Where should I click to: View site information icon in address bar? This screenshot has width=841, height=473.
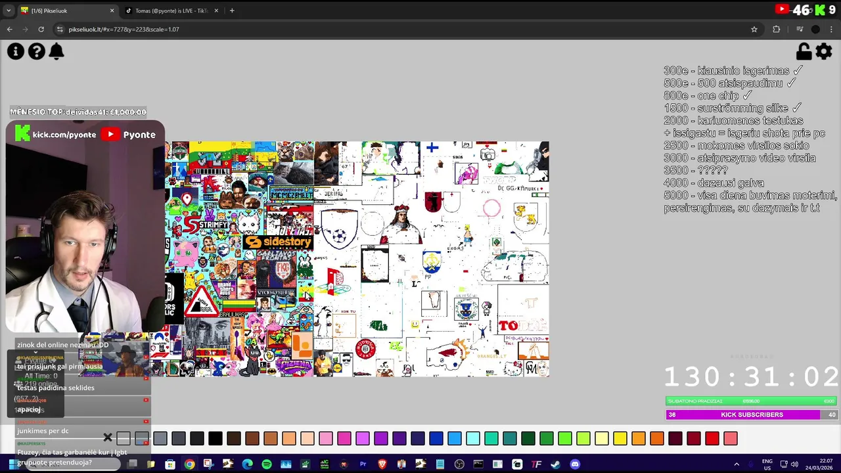click(x=60, y=29)
